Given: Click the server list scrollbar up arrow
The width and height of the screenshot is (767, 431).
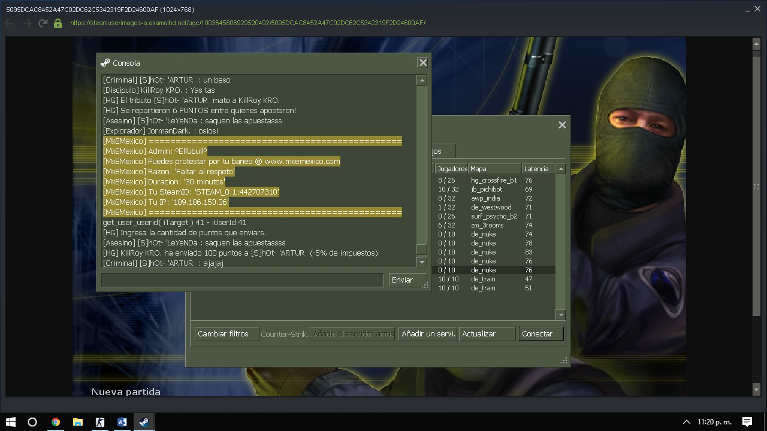Looking at the screenshot, I should pyautogui.click(x=561, y=169).
